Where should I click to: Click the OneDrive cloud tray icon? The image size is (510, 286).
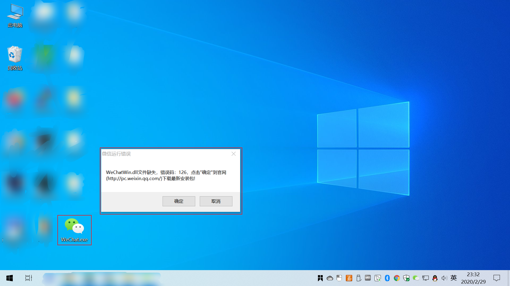(330, 278)
